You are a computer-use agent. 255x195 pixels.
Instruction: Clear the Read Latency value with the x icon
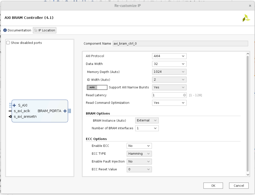pyautogui.click(x=184, y=95)
